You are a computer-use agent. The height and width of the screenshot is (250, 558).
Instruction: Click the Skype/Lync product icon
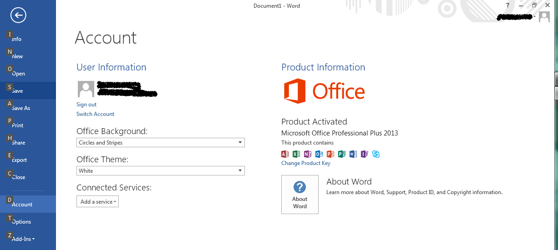tap(376, 154)
